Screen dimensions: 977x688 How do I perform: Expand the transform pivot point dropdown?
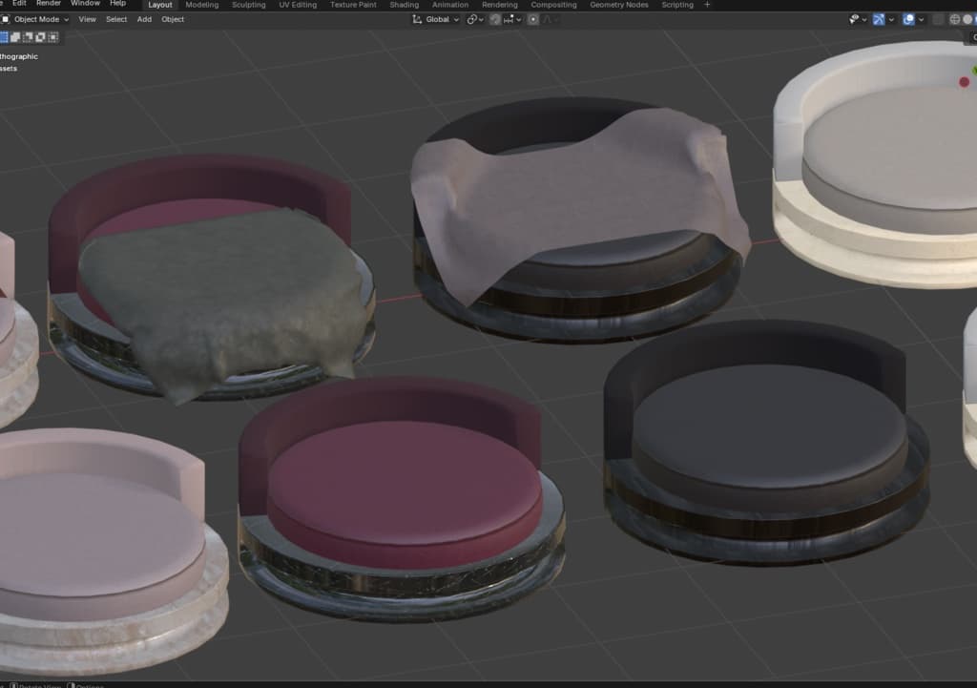point(475,19)
